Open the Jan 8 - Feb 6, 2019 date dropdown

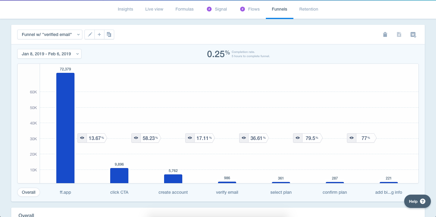(x=49, y=54)
